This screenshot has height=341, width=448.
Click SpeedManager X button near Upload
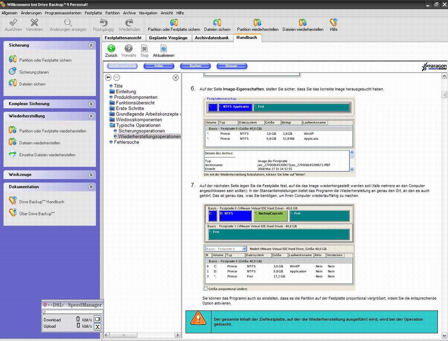coord(97,327)
